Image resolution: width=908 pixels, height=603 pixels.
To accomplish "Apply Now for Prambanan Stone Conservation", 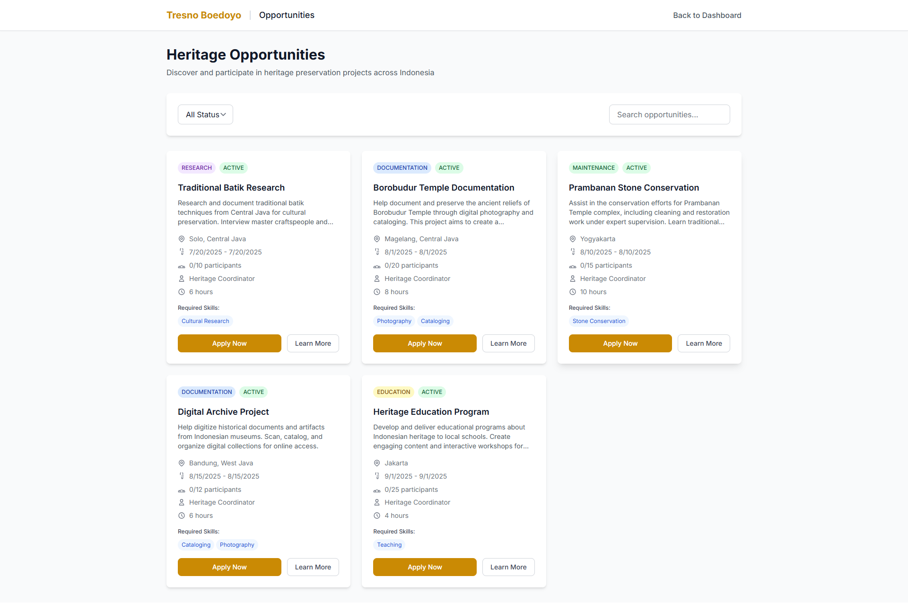I will click(x=620, y=343).
